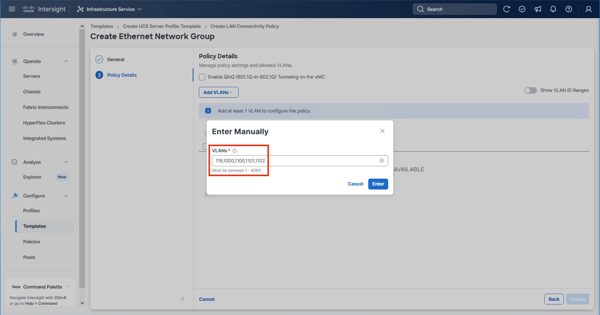Click sidebar scroll down arrow
Viewport: 600px width, 315px height.
point(82,303)
